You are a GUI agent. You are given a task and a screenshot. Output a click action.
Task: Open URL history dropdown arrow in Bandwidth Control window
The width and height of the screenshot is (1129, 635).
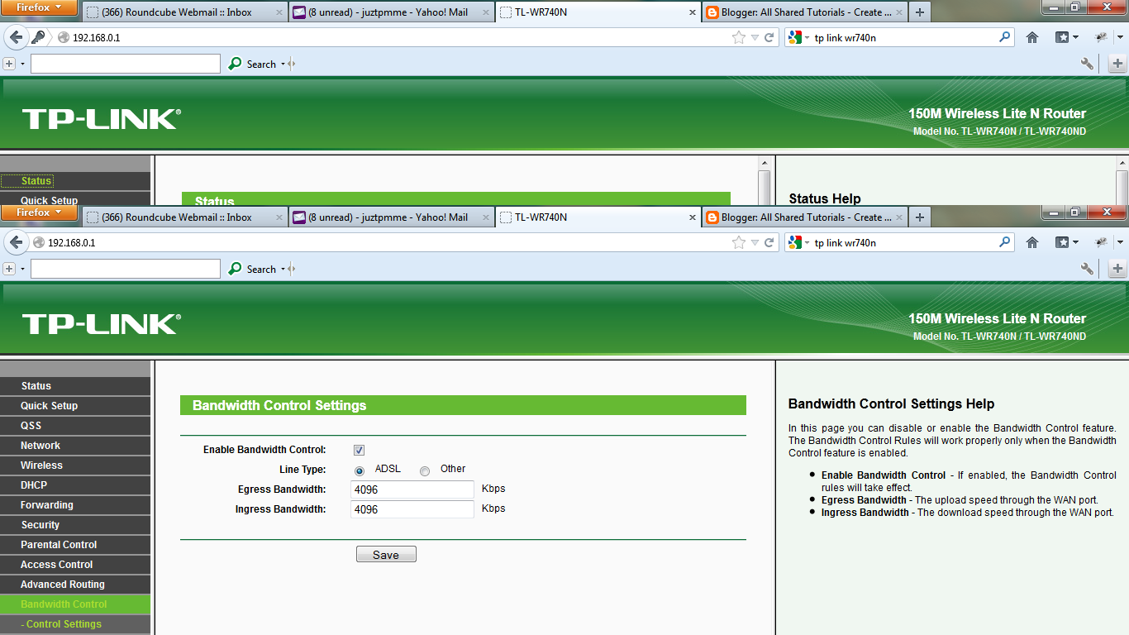[x=755, y=242]
